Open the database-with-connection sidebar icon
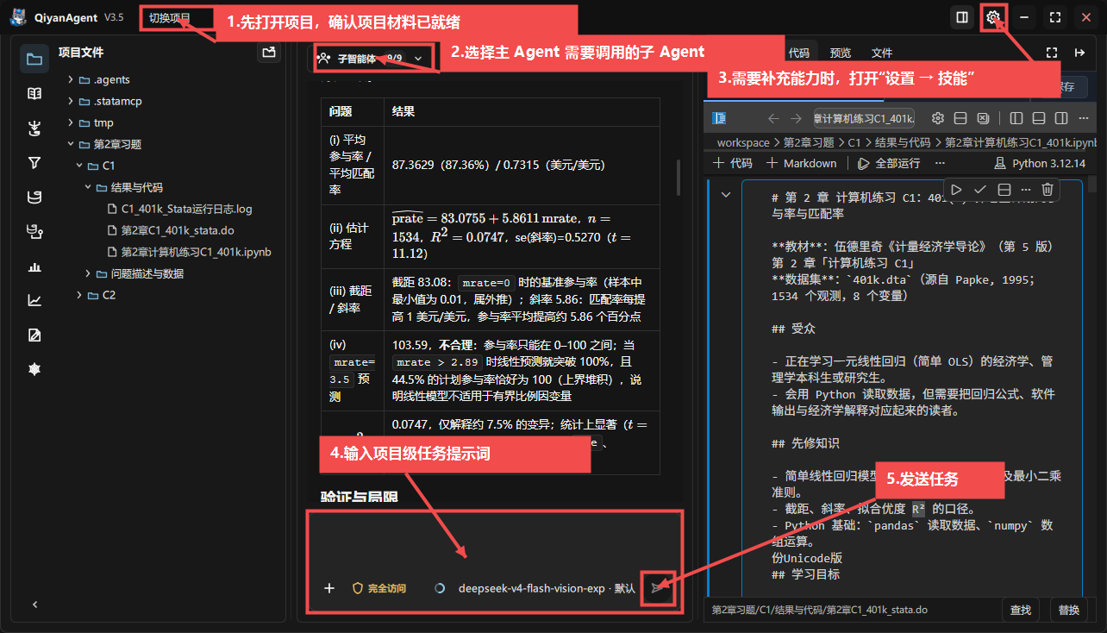This screenshot has width=1107, height=633. [x=34, y=232]
